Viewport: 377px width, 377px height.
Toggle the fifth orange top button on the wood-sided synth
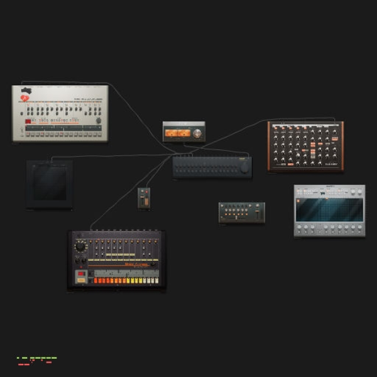tap(305, 128)
